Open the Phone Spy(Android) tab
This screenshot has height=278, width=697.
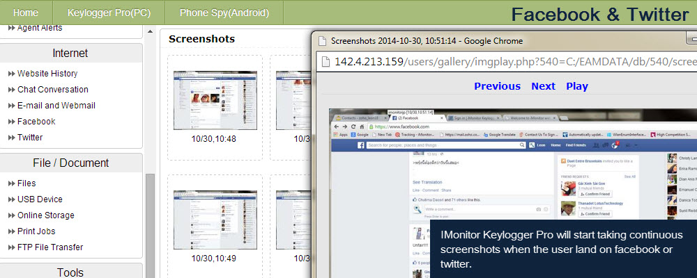pos(224,13)
